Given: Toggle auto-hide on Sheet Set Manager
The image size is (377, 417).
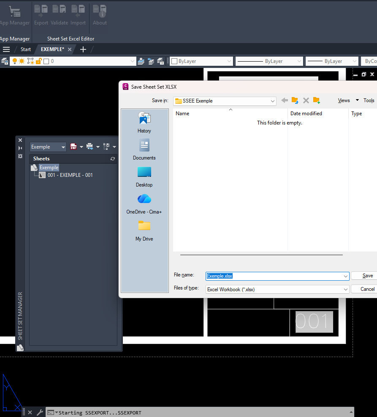Looking at the screenshot, I should click(20, 148).
